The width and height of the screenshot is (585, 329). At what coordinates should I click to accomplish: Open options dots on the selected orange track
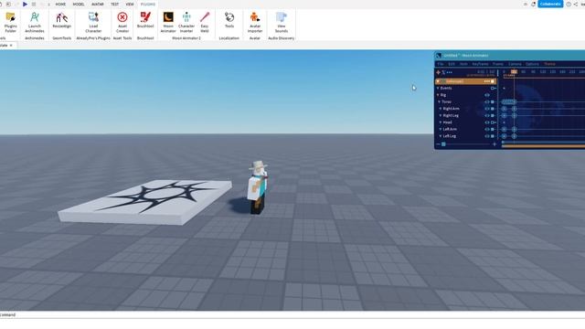tap(487, 81)
